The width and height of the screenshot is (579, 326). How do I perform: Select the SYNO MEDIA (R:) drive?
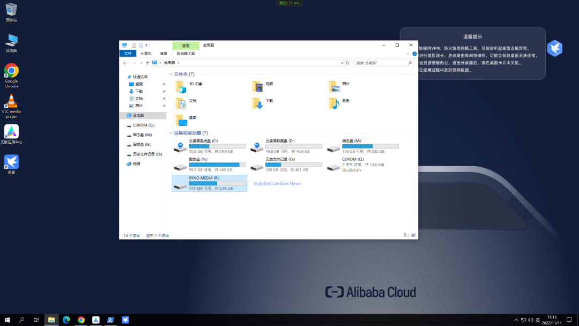(210, 183)
